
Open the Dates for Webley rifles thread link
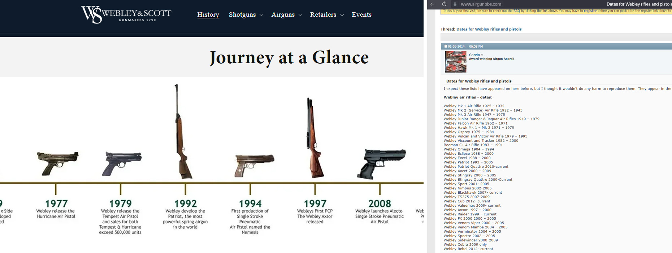[489, 29]
